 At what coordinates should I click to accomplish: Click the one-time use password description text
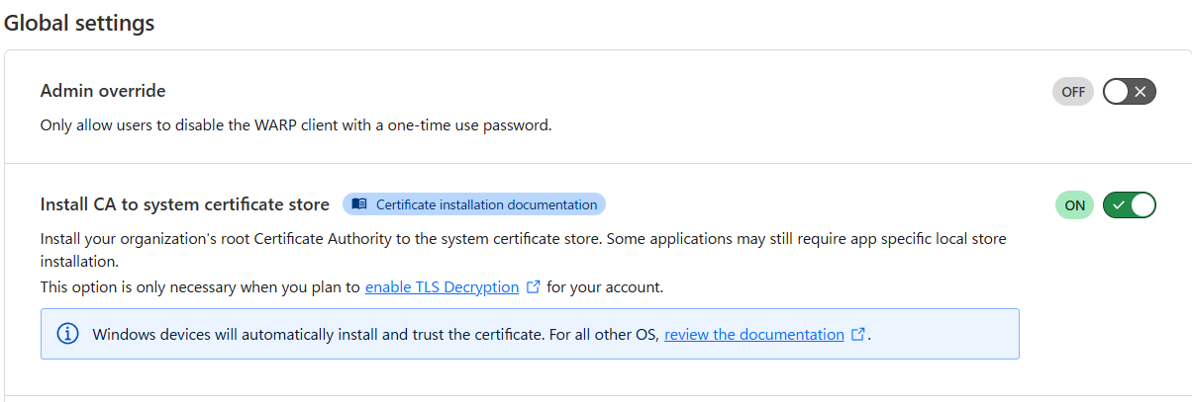(x=295, y=125)
